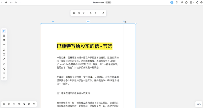Open version history clock icon

pyautogui.click(x=34, y=104)
